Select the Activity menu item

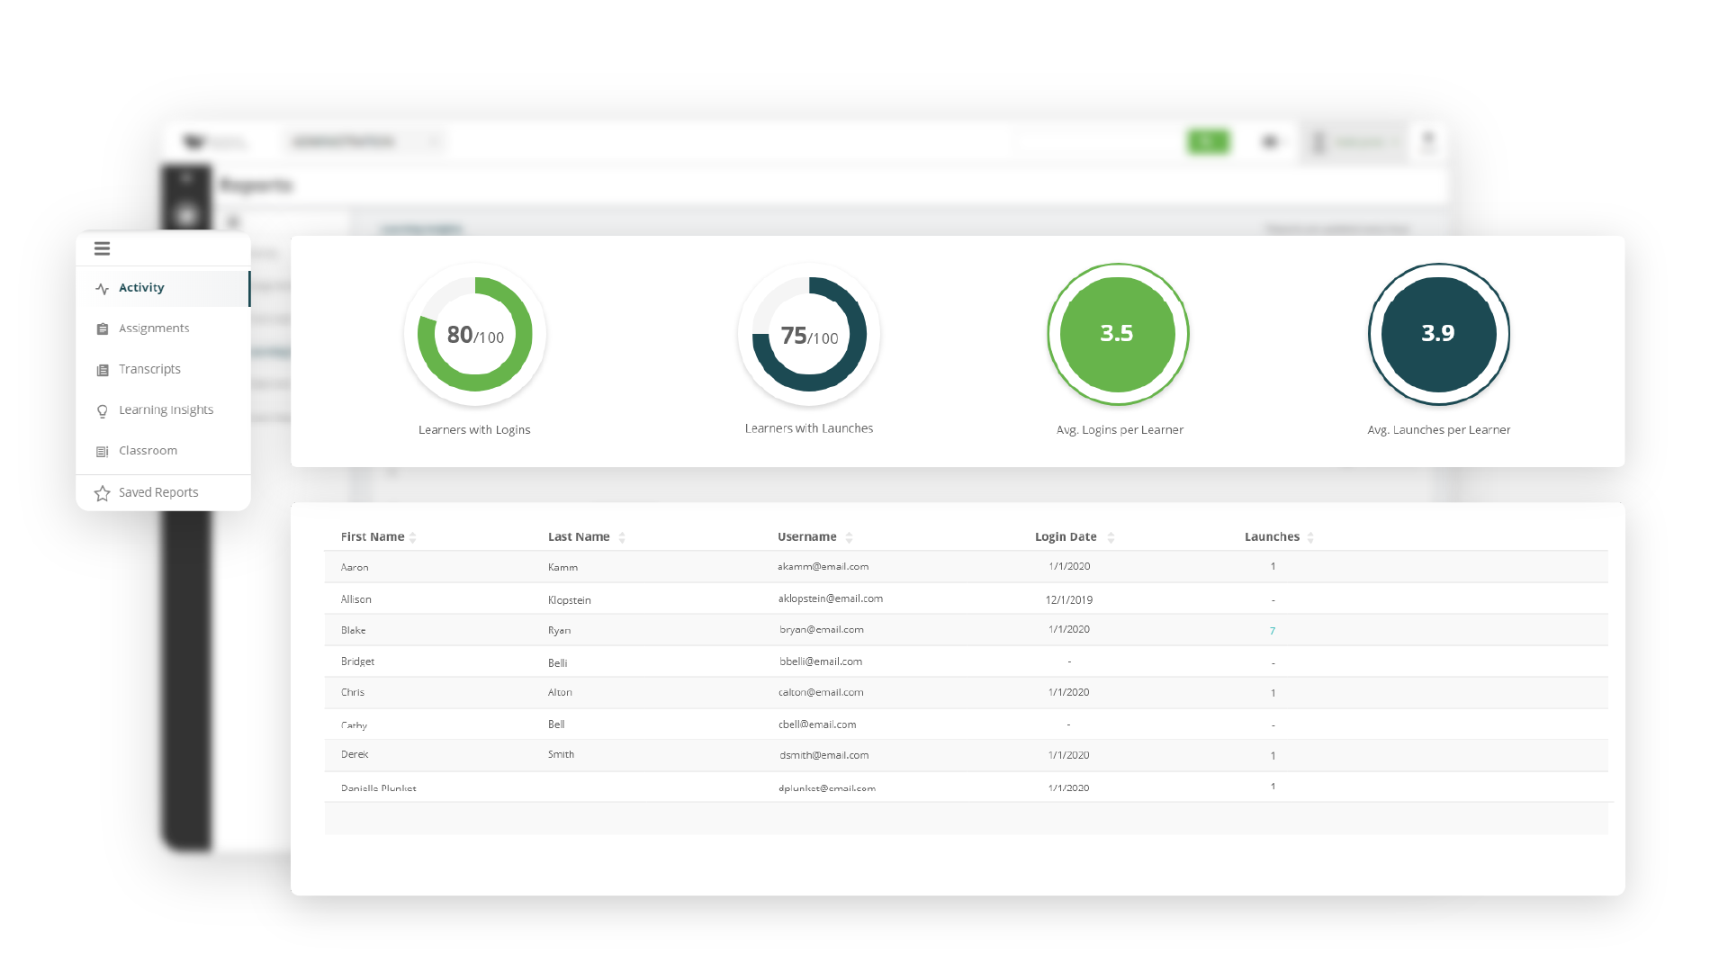point(163,288)
